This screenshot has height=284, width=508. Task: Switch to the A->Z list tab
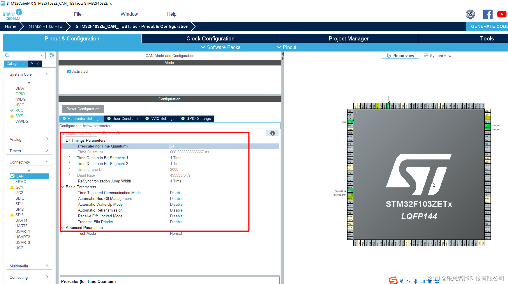(35, 63)
